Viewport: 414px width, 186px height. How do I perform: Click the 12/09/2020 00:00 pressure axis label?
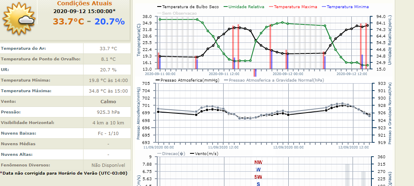[288, 148]
